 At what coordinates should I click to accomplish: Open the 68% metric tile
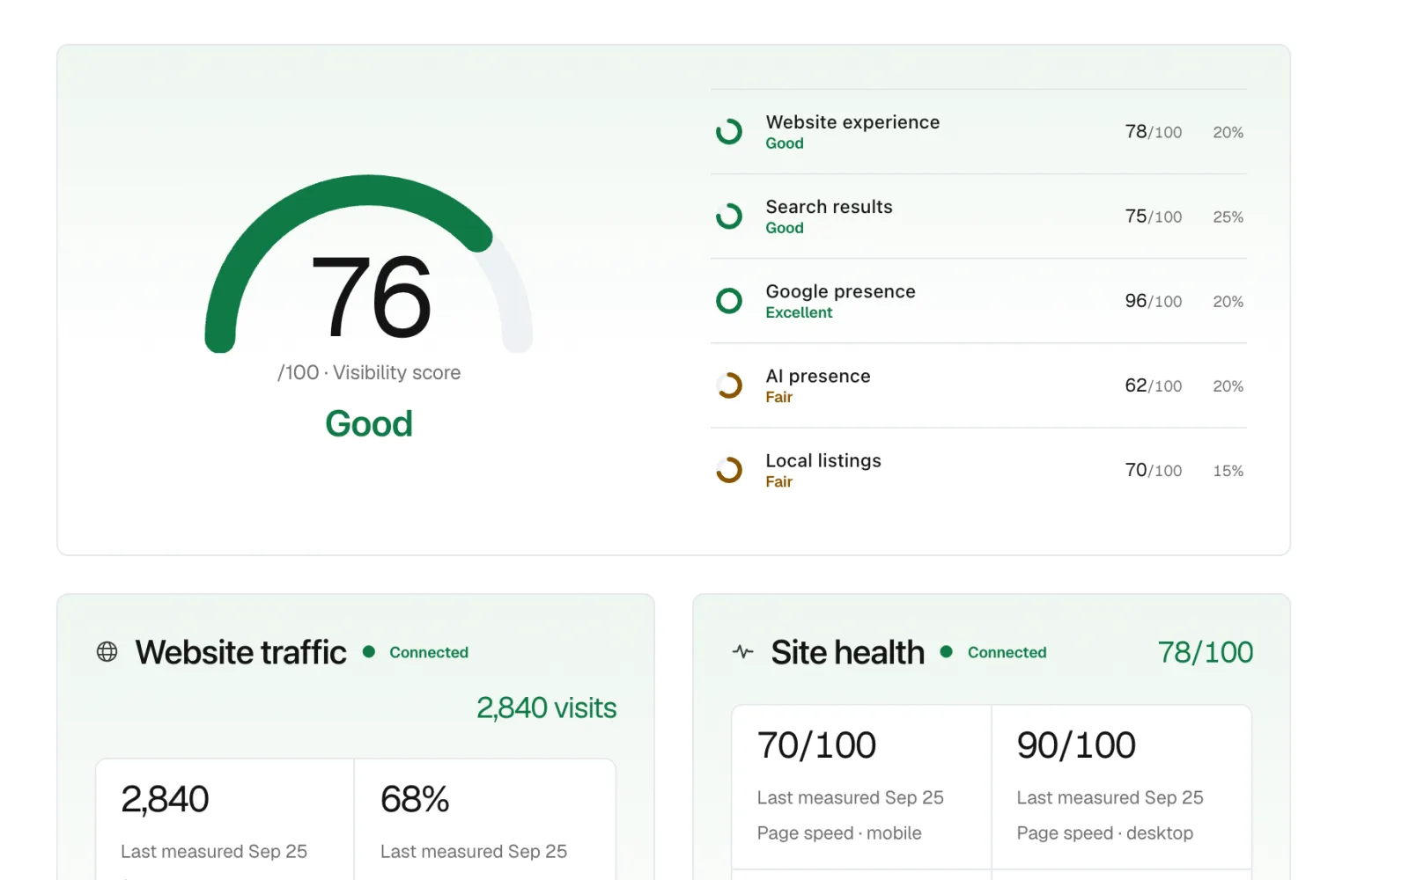[484, 819]
